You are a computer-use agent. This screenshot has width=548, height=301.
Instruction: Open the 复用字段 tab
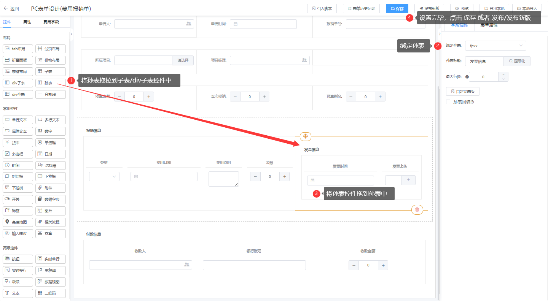tap(51, 22)
